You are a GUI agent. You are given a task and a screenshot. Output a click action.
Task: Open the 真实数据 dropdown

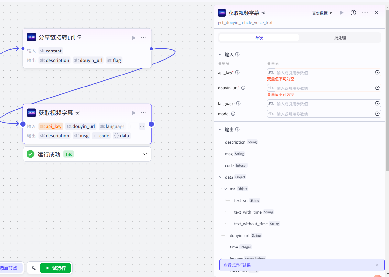tap(322, 13)
